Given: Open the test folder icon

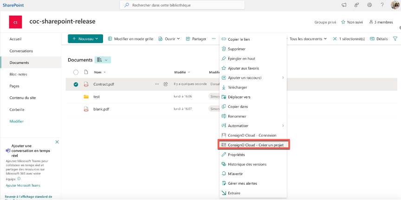Looking at the screenshot, I should (86, 97).
